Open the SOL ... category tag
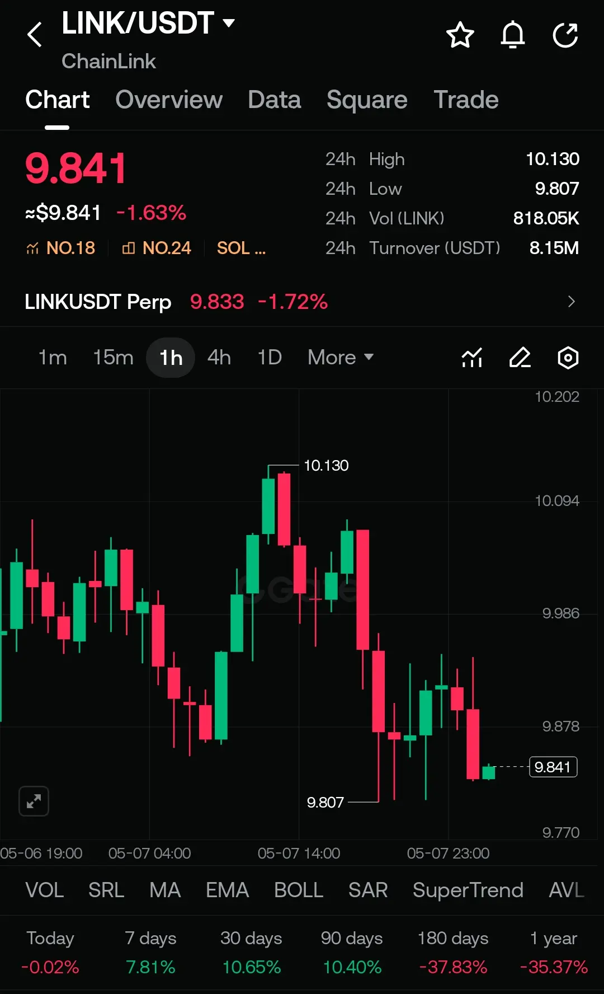The image size is (604, 994). pyautogui.click(x=241, y=248)
